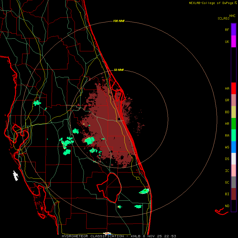Click the UK legend label

coord(227,42)
